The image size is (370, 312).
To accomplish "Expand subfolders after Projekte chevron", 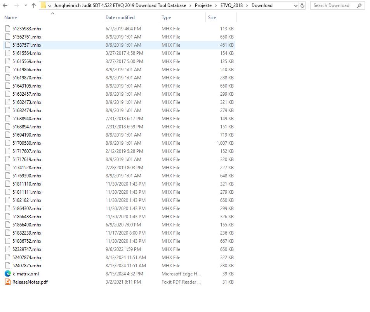I will click(216, 5).
